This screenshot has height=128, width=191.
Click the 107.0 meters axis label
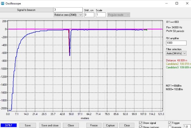[x=143, y=114]
